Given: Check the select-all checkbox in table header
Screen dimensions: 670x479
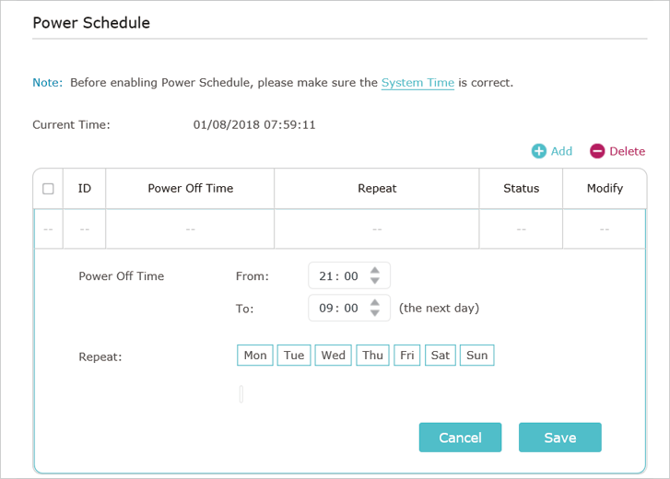Looking at the screenshot, I should click(x=48, y=189).
